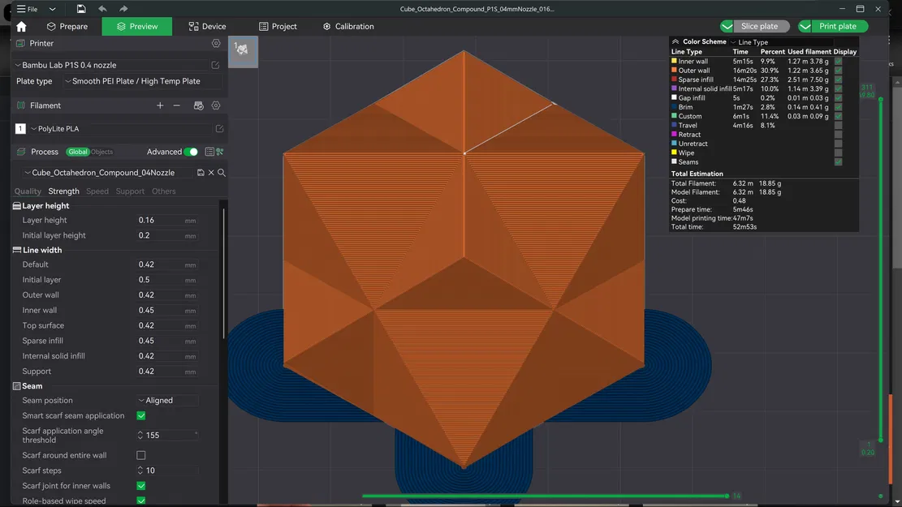Select the Quality tab in process settings
The width and height of the screenshot is (902, 507).
point(28,191)
